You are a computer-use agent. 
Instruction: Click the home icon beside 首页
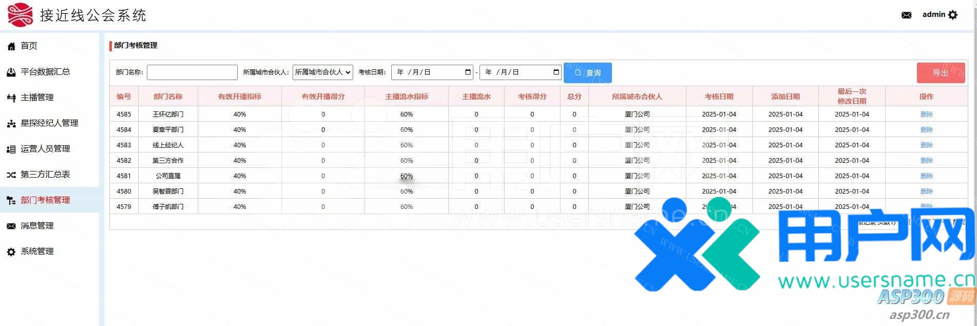[11, 47]
